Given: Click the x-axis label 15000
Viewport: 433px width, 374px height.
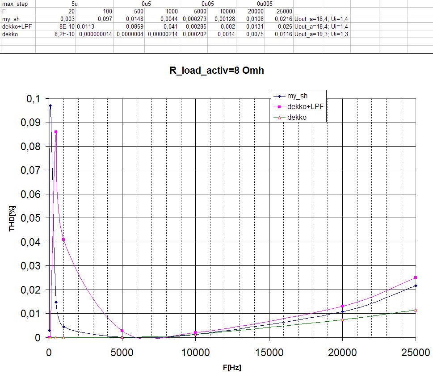Looking at the screenshot, I should 269,353.
